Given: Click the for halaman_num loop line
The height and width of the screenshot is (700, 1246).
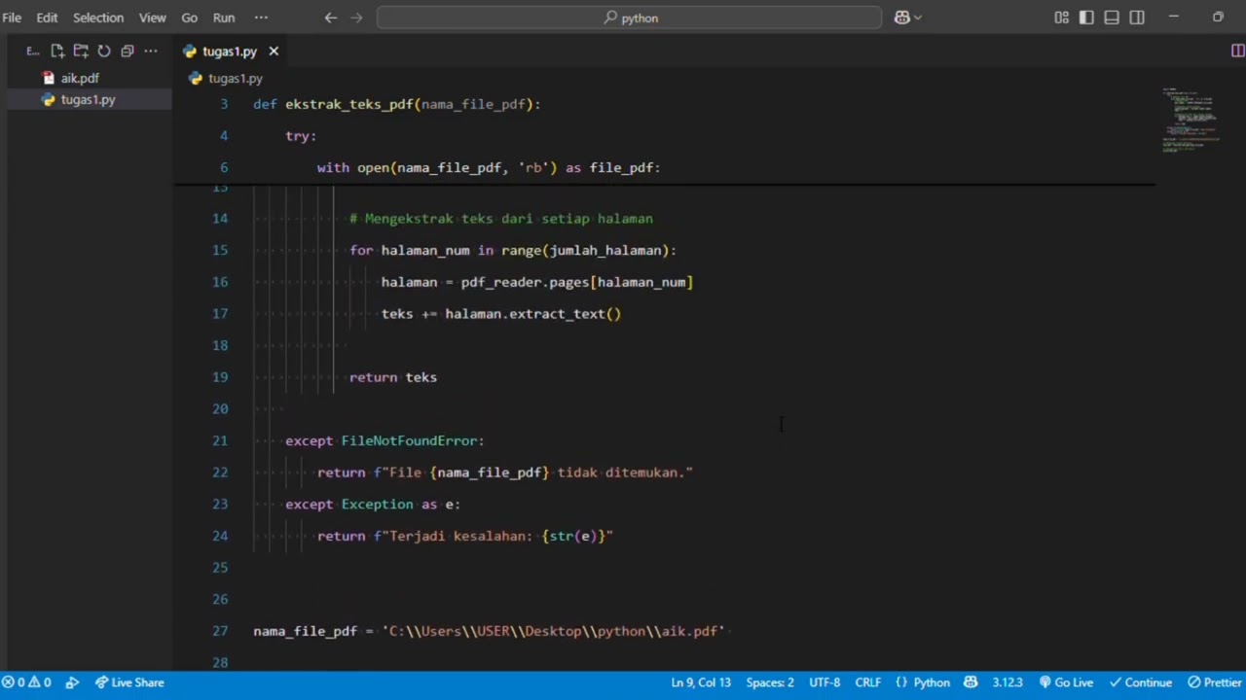Looking at the screenshot, I should pos(513,250).
